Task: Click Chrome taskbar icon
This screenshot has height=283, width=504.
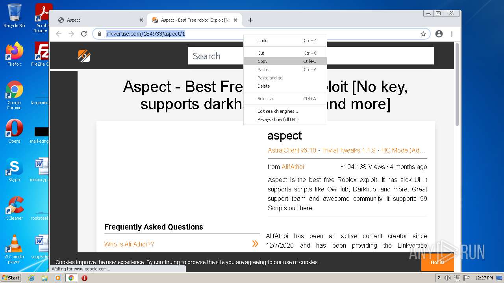Action: (x=71, y=278)
